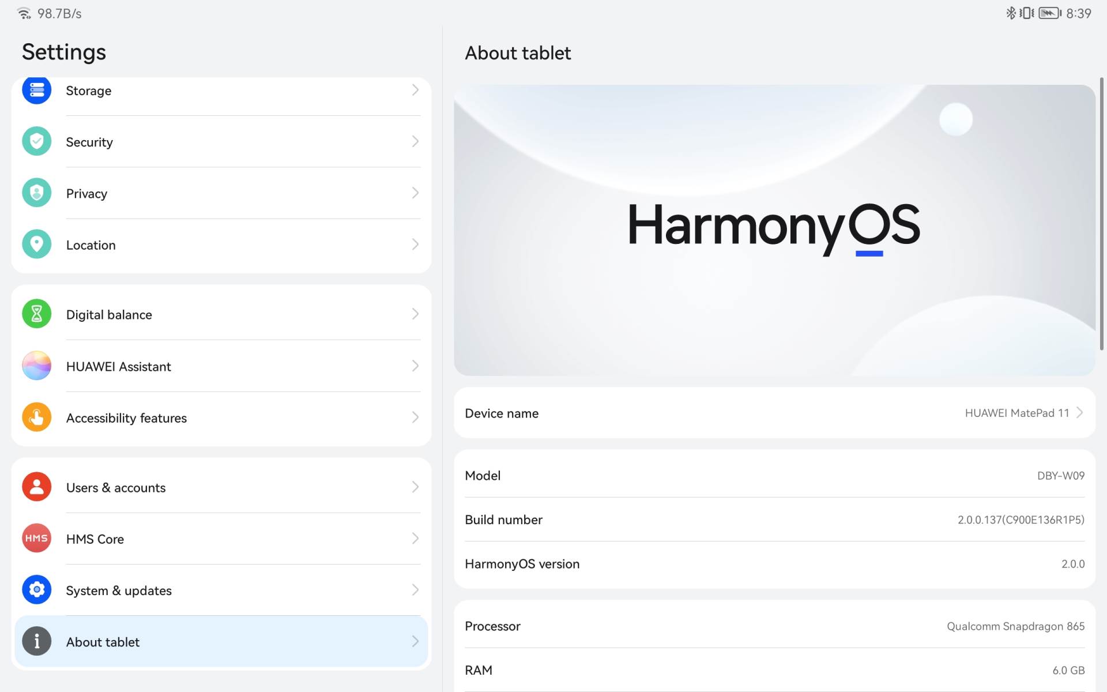Click the Location pin icon
Screen dimensions: 1107x692
coord(36,245)
